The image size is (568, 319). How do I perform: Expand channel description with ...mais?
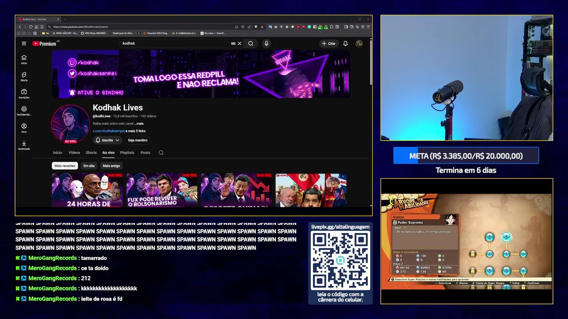[139, 124]
